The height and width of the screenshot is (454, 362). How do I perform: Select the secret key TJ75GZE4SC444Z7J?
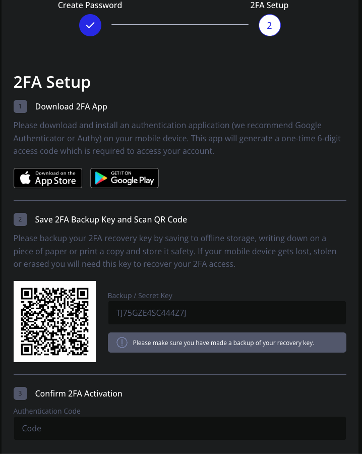click(151, 313)
